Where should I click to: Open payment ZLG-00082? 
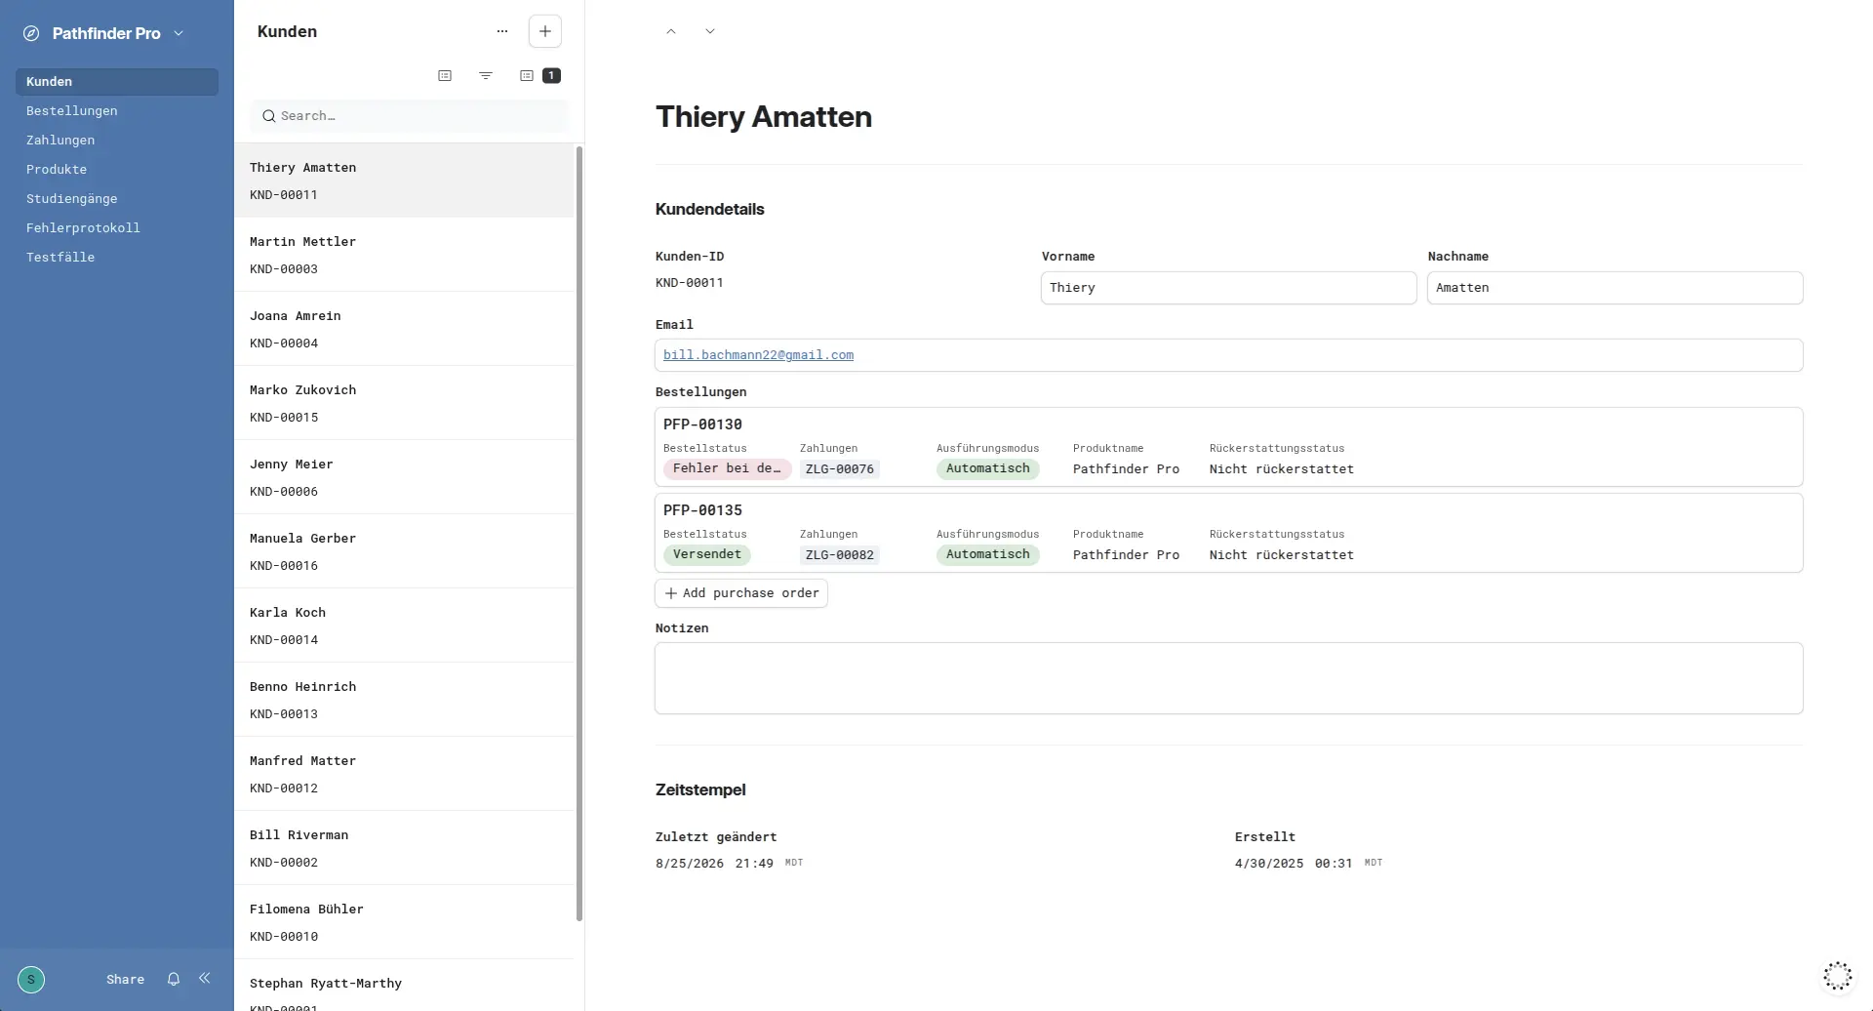point(840,555)
